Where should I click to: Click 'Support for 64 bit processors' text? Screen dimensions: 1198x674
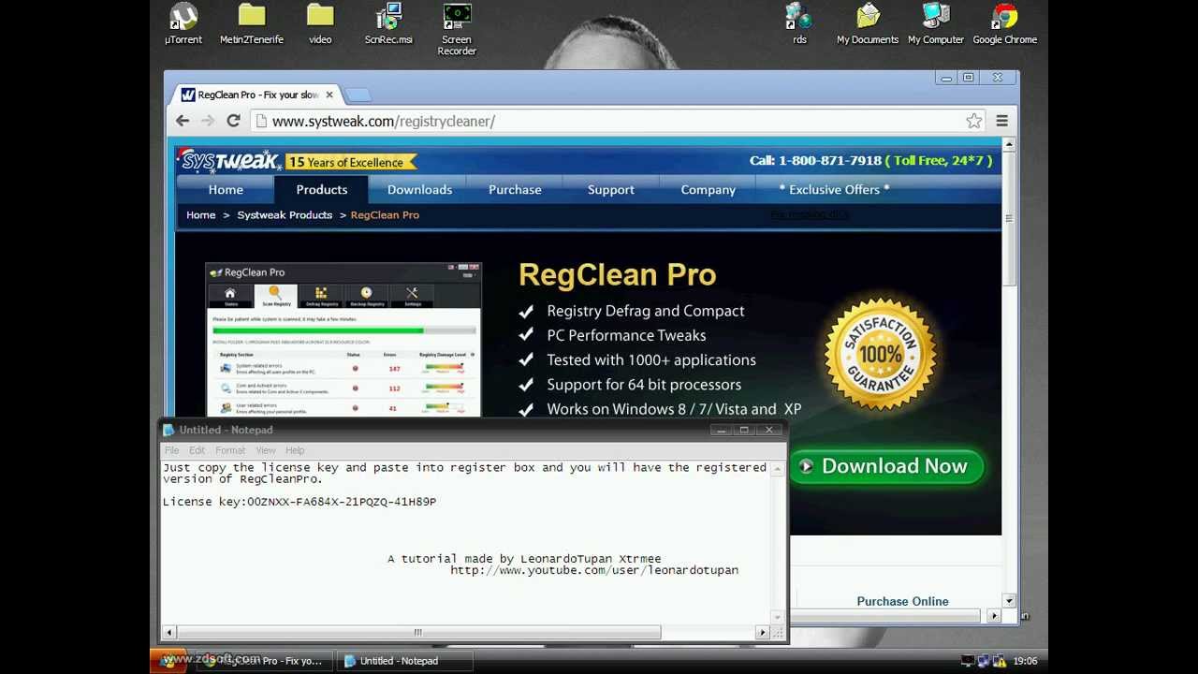click(x=644, y=385)
